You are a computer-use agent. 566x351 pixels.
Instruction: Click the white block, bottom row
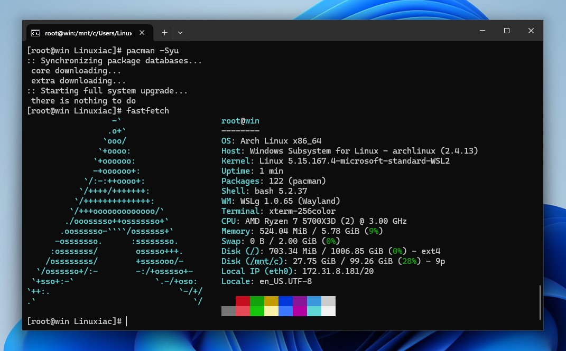pos(329,311)
